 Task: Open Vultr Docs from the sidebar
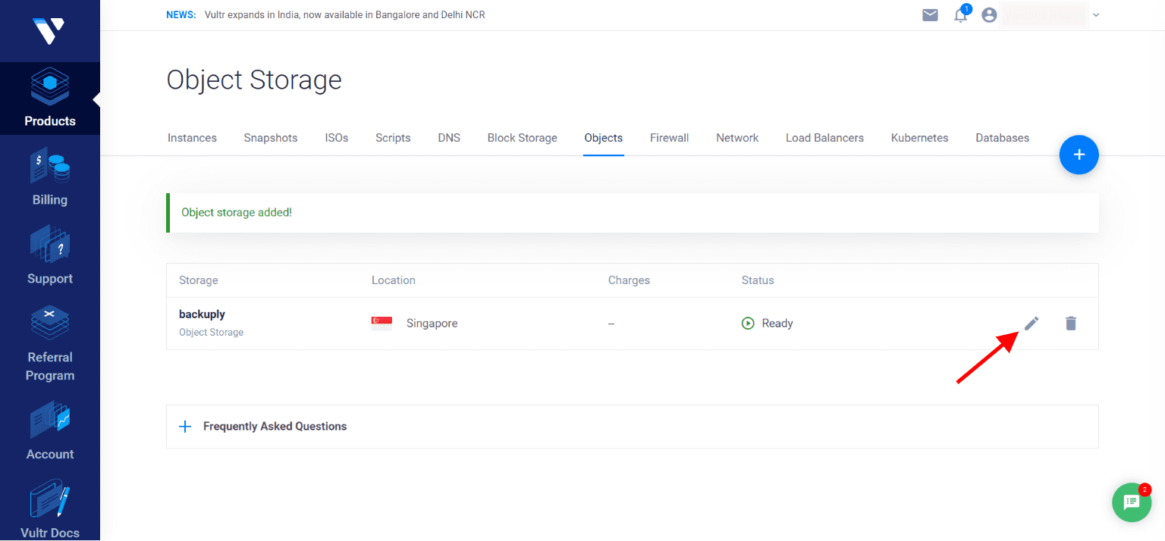[x=49, y=508]
